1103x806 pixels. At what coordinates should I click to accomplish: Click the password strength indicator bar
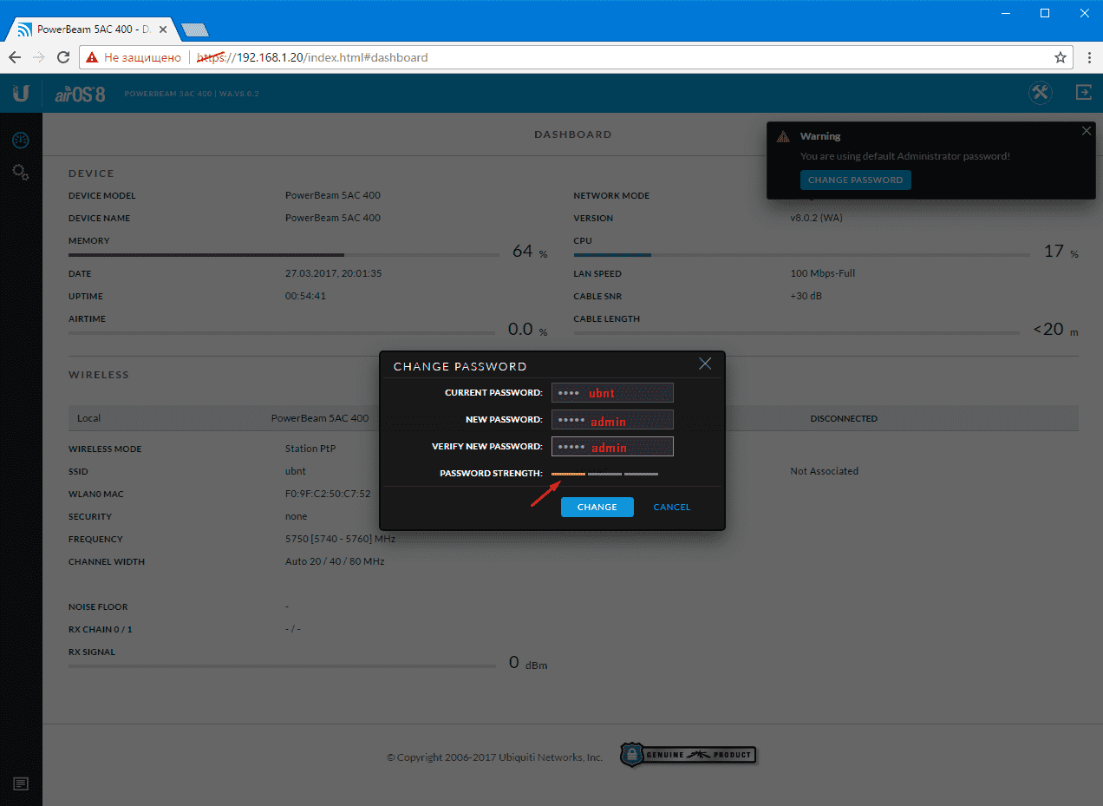pos(605,474)
